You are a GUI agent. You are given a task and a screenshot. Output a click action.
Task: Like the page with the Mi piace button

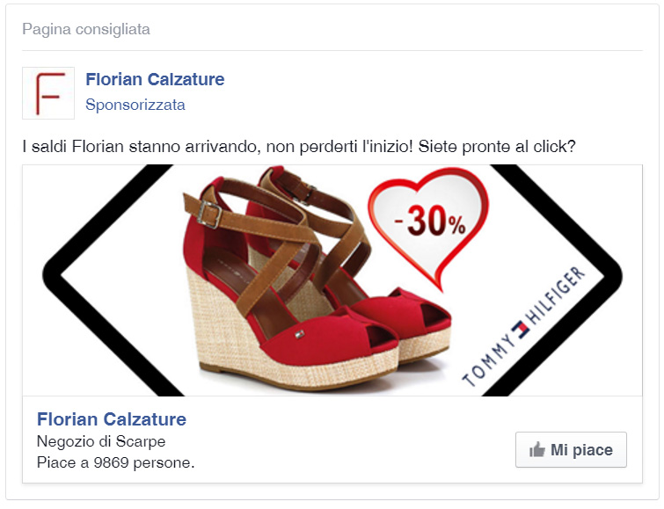(x=571, y=450)
